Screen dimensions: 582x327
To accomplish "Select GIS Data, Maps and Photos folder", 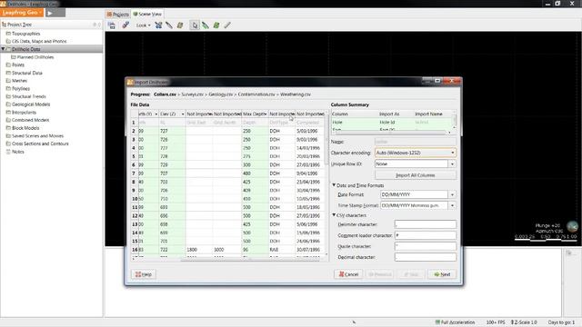I will (x=39, y=41).
